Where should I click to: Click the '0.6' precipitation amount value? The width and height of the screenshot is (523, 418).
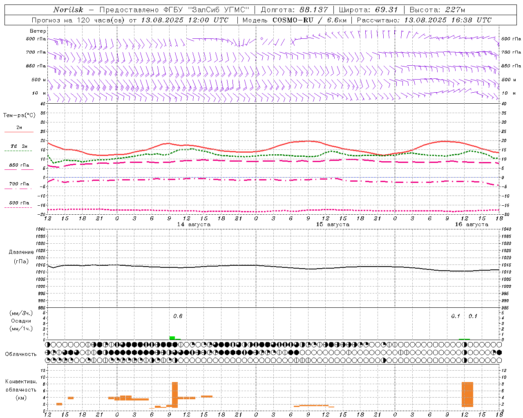click(178, 316)
